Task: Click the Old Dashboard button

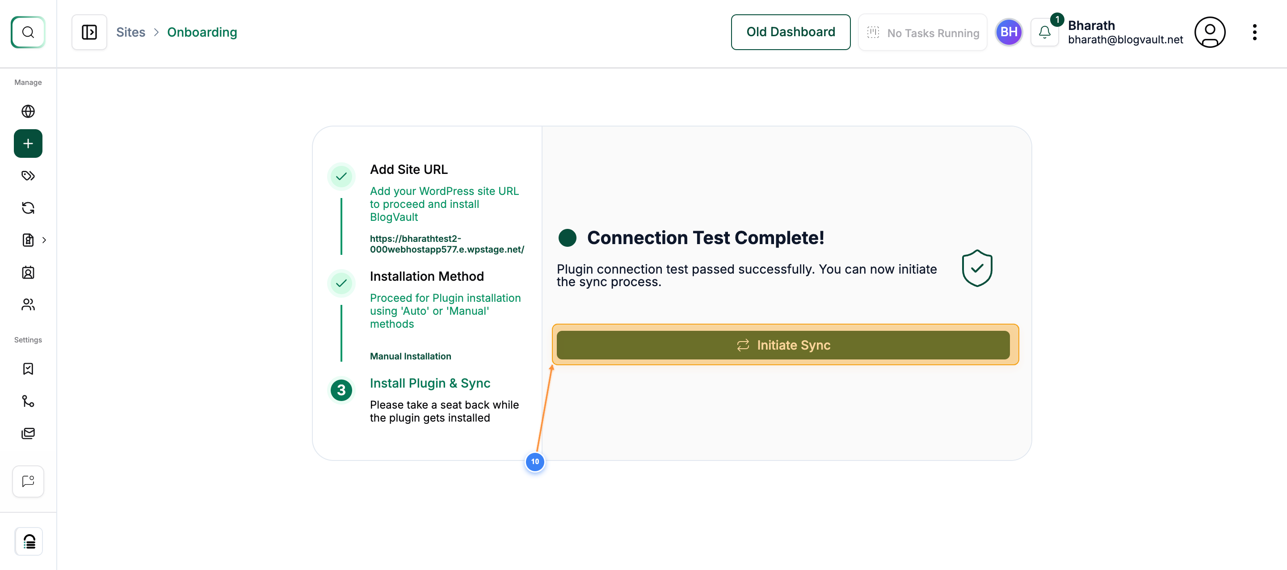Action: point(791,32)
